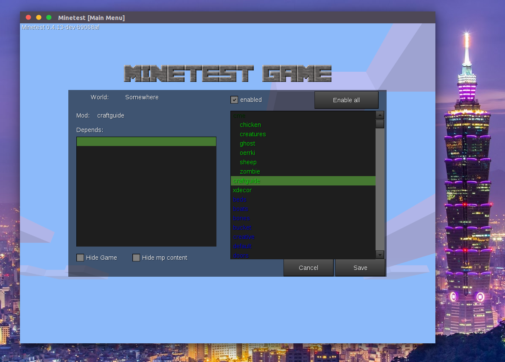Save the mod configuration

[360, 268]
